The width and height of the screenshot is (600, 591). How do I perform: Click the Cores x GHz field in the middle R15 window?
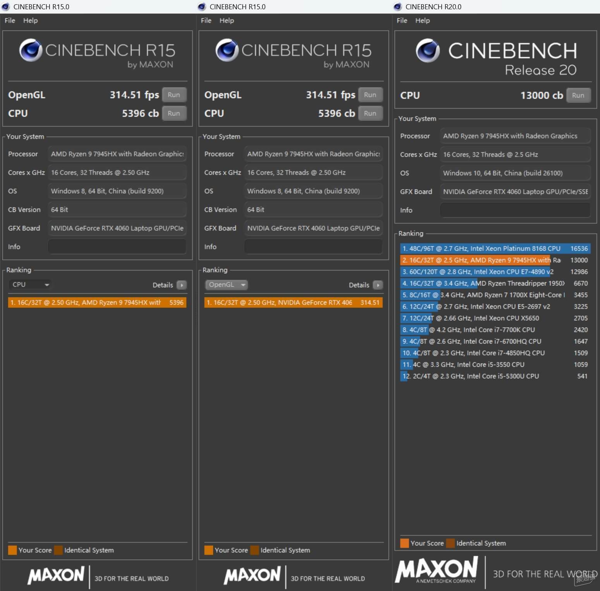click(x=313, y=173)
